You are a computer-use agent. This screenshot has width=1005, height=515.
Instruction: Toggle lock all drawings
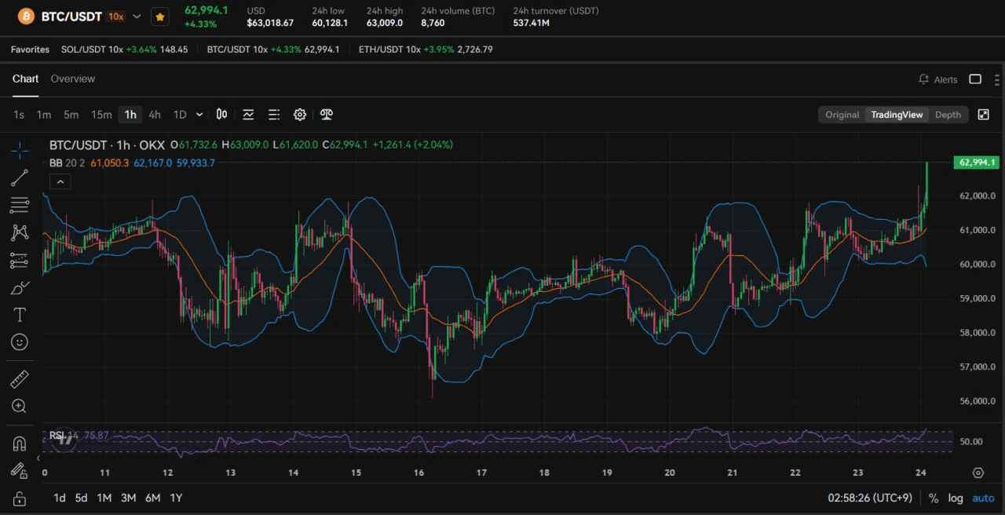tap(20, 499)
